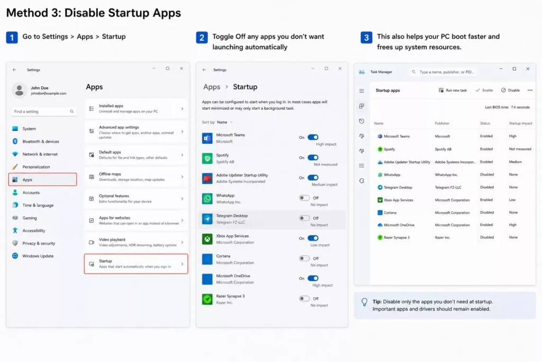Click the Microsoft Teams icon in Startup list
The height and width of the screenshot is (362, 542).
click(x=207, y=138)
